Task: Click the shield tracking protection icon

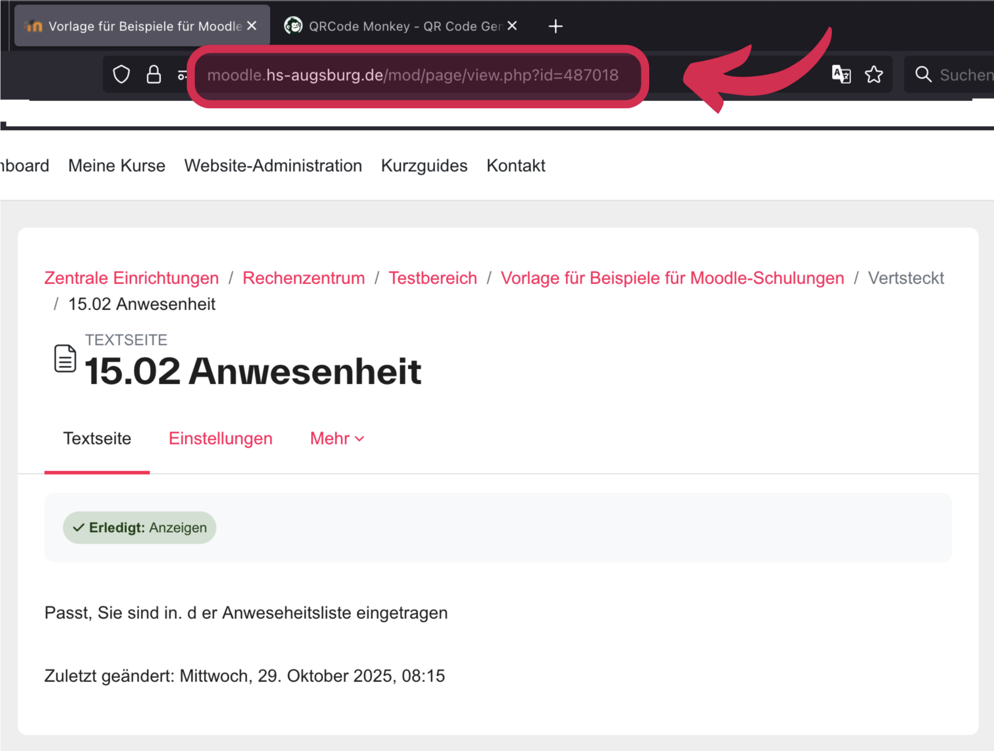Action: (x=121, y=74)
